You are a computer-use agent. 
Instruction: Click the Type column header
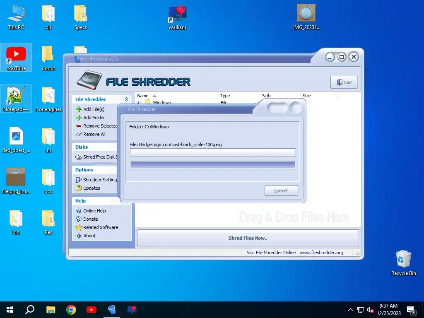[x=238, y=96]
